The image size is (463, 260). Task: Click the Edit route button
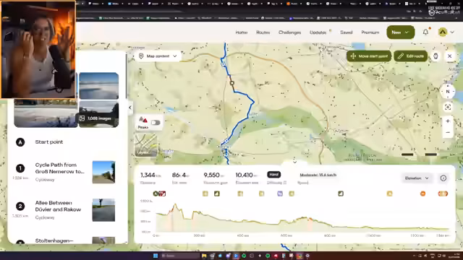[410, 56]
